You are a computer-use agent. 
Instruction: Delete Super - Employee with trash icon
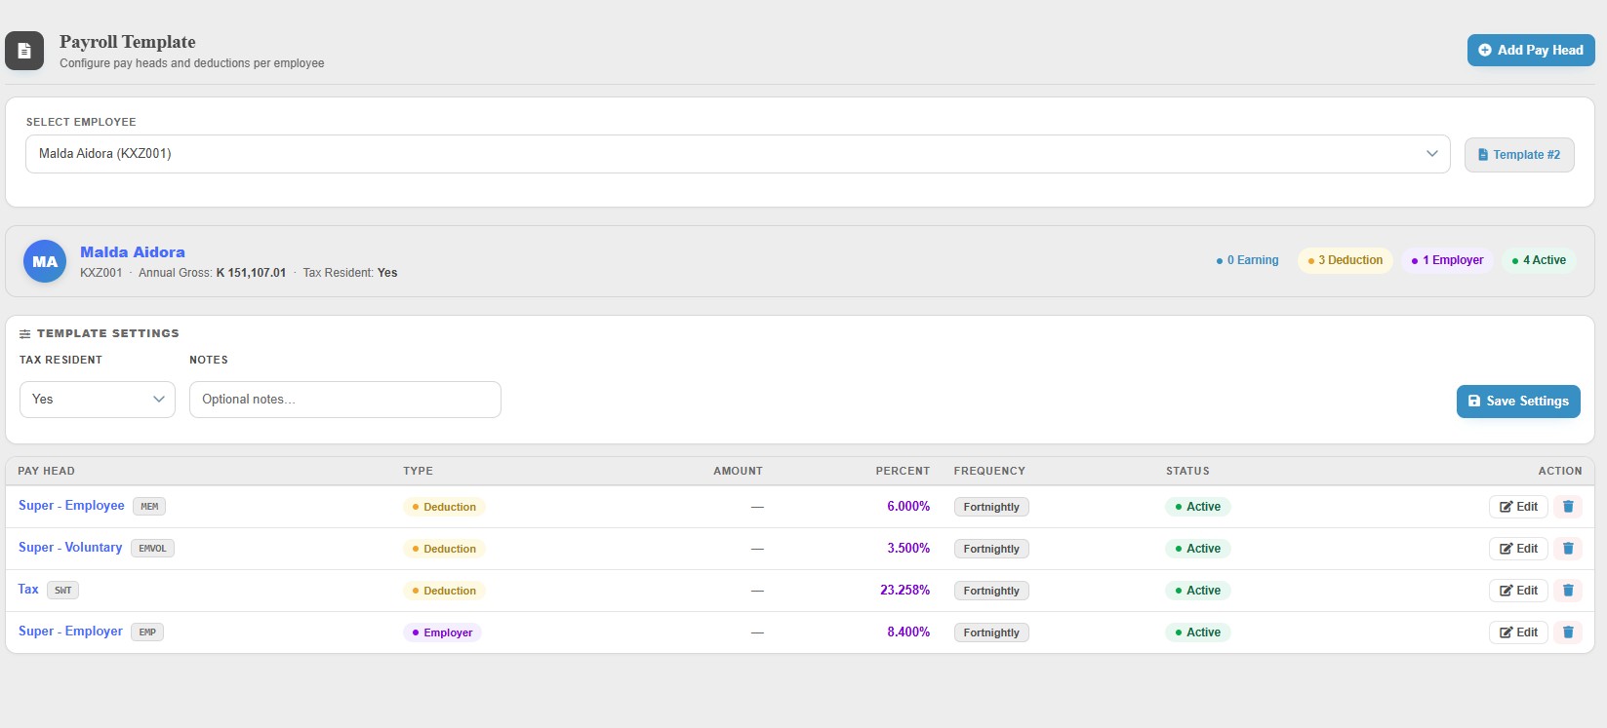pos(1568,507)
